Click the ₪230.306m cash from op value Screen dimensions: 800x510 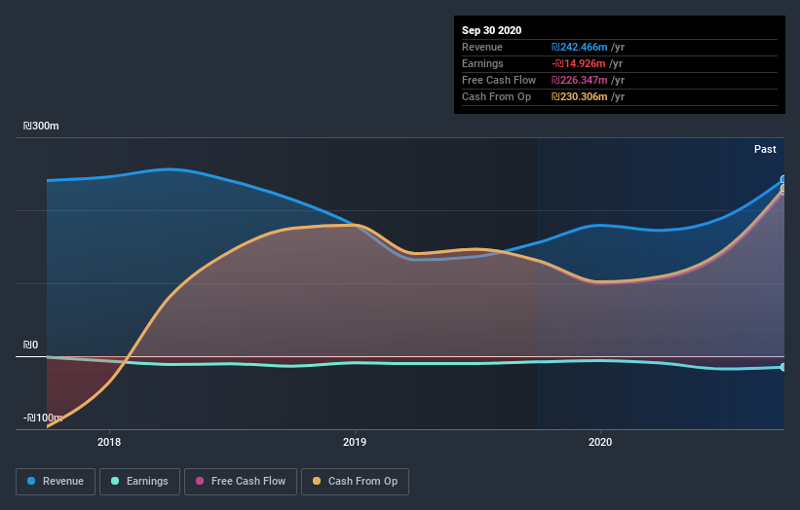point(579,96)
